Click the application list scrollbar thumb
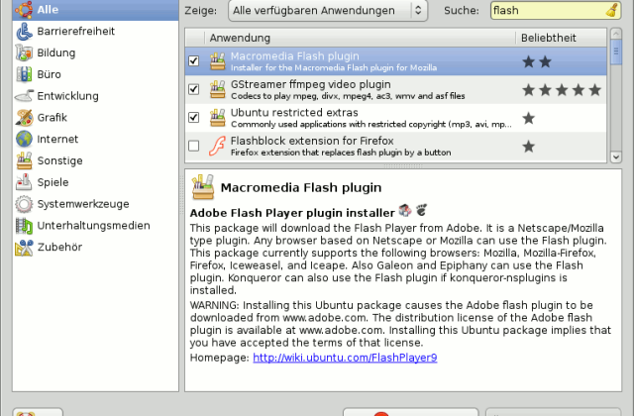Viewport: 634px width, 416px height. pyautogui.click(x=616, y=52)
